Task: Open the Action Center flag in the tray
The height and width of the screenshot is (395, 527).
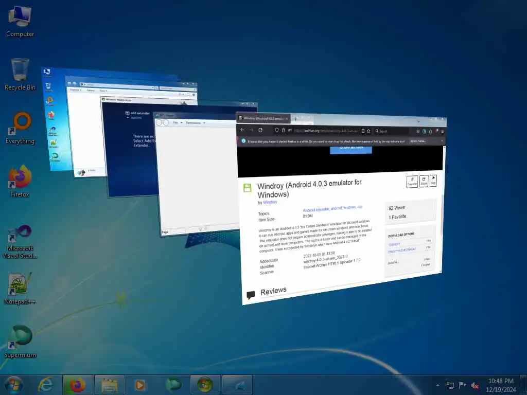Action: click(x=463, y=385)
